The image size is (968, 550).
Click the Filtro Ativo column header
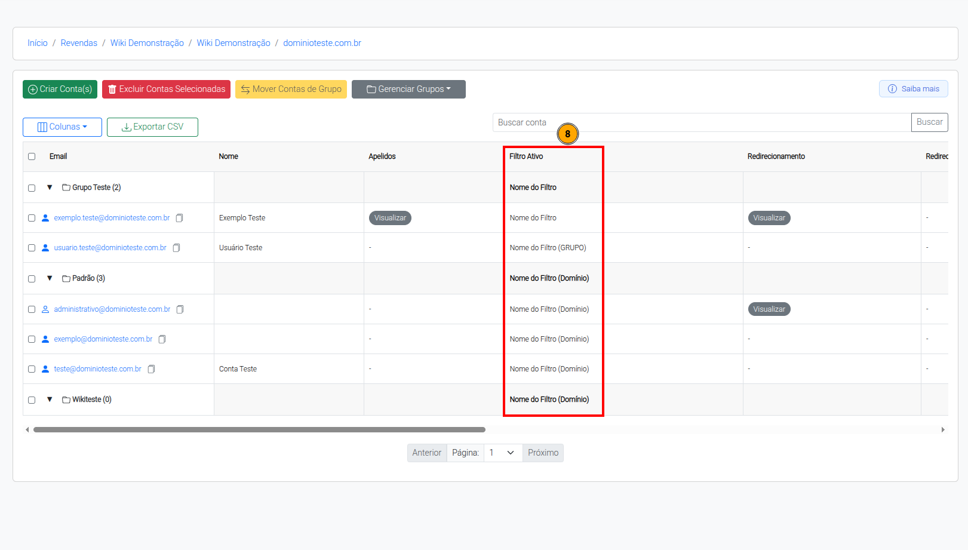(526, 156)
